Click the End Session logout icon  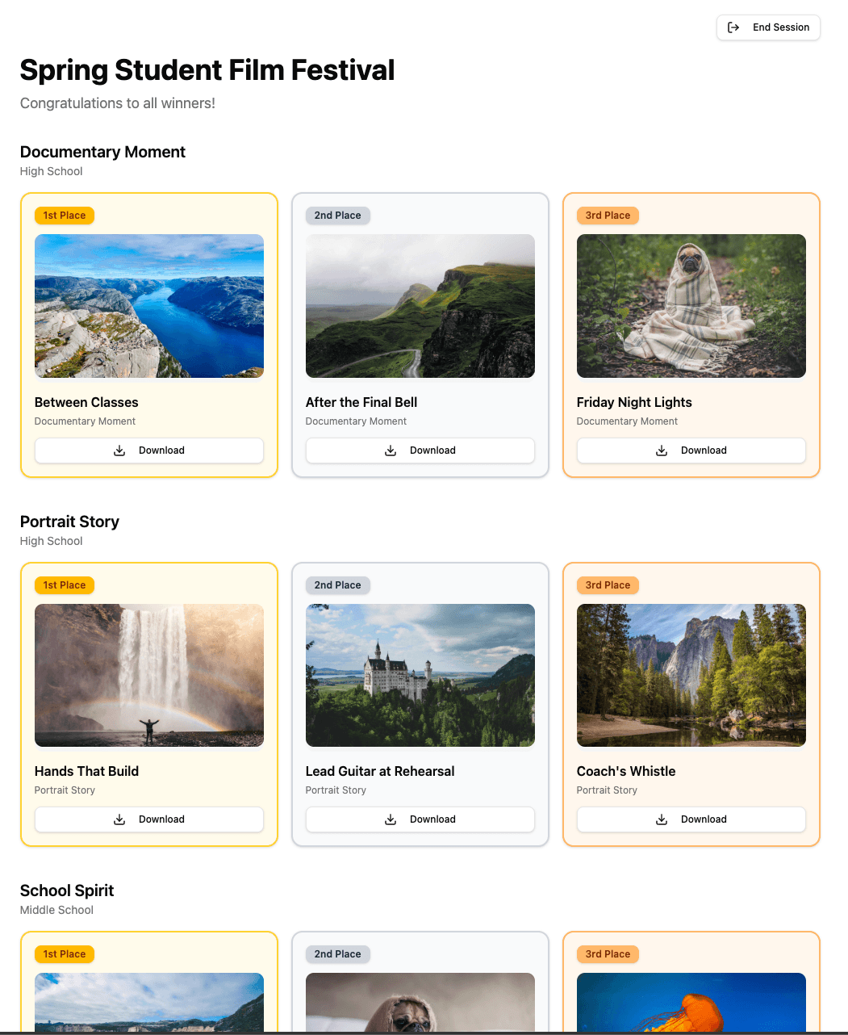pyautogui.click(x=733, y=27)
